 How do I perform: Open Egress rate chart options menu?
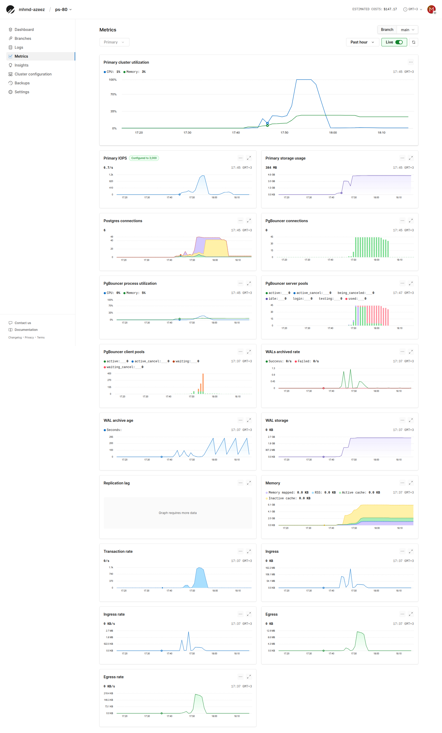coord(240,677)
